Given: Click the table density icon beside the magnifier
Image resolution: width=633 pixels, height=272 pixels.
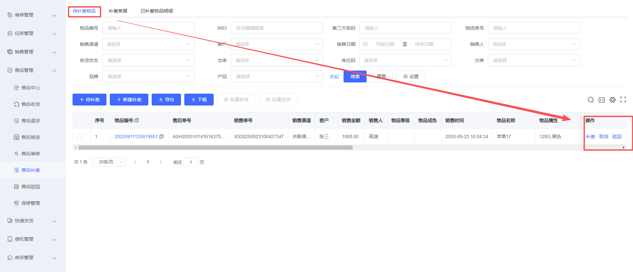Looking at the screenshot, I should coord(601,100).
